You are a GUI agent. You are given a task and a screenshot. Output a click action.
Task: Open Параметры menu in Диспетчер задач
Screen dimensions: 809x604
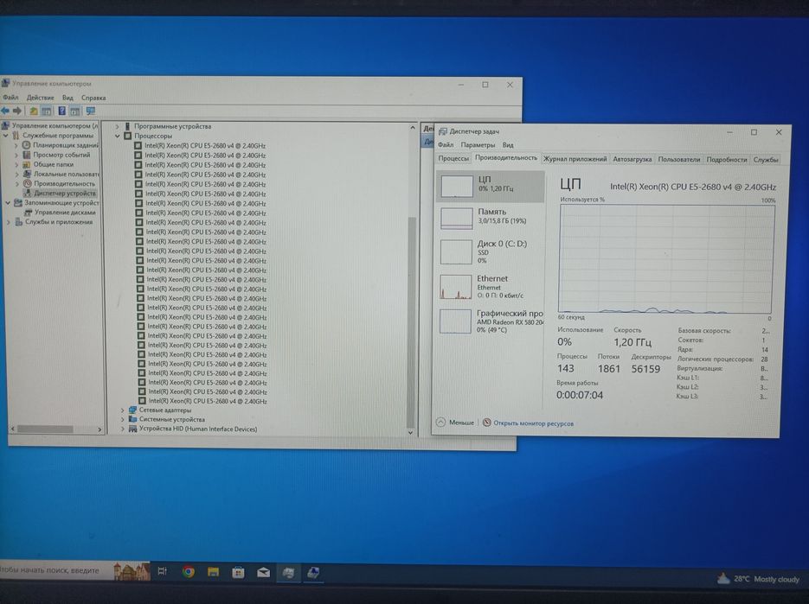(x=478, y=145)
